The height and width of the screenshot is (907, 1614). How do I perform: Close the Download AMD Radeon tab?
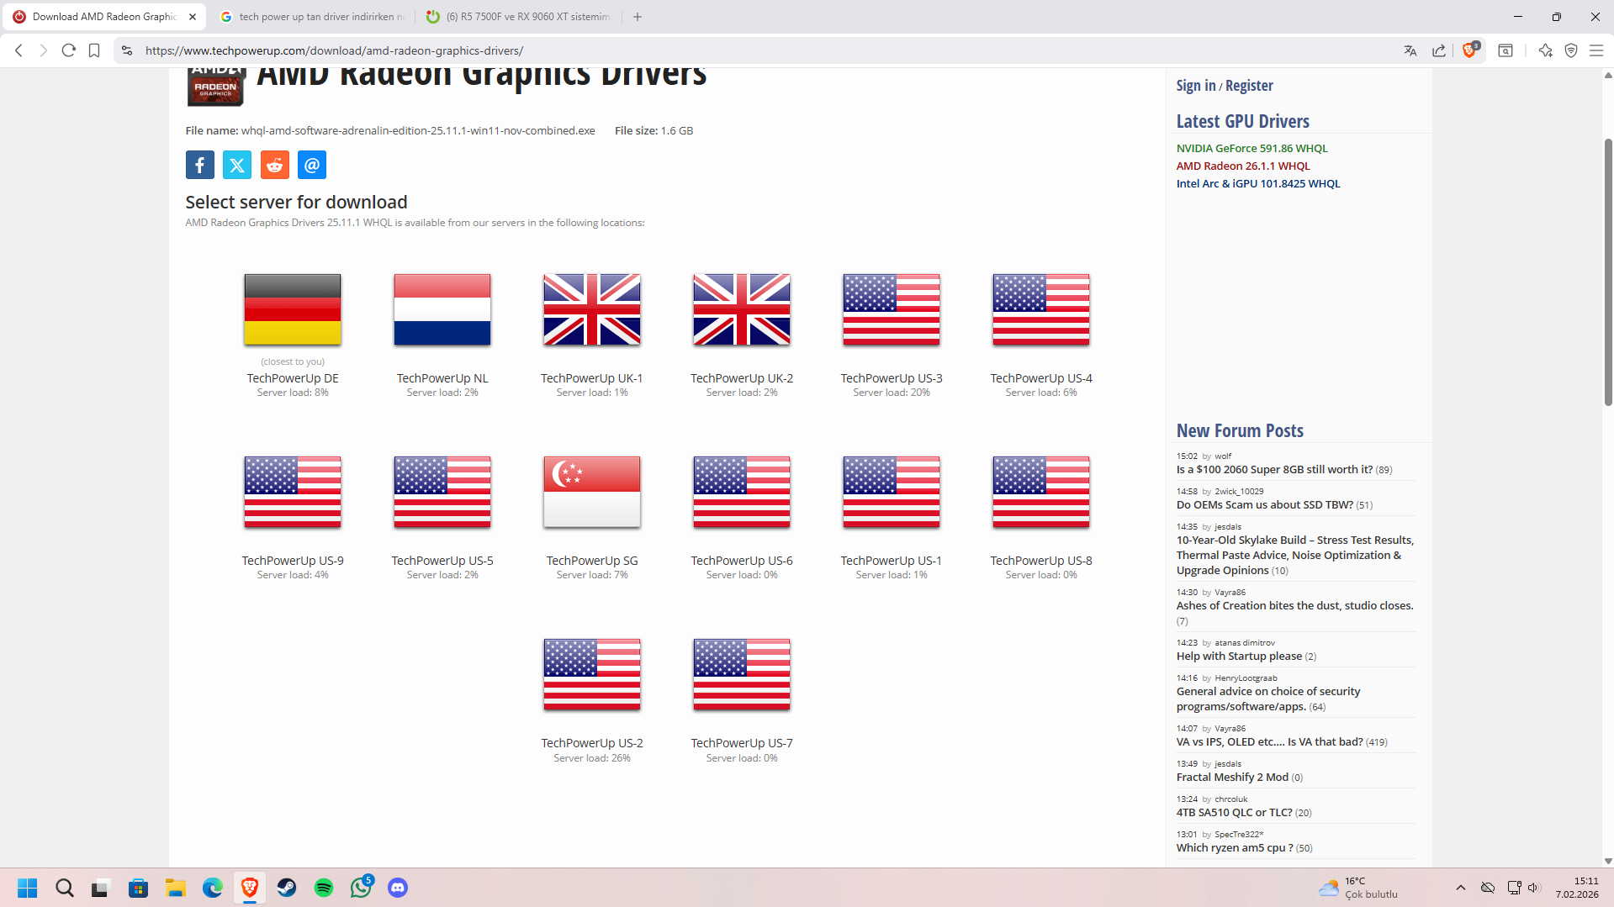[193, 17]
